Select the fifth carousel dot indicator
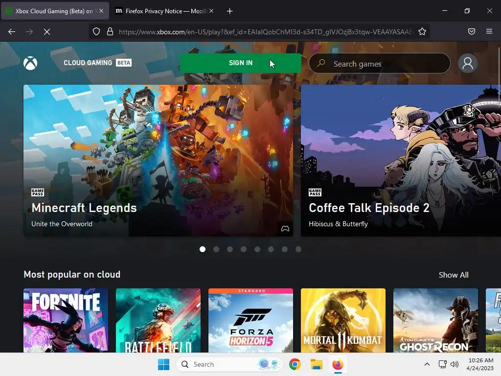Screen dimensions: 501x376 click(x=257, y=249)
